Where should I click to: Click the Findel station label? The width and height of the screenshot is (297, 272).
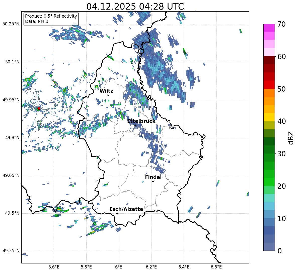point(153,177)
